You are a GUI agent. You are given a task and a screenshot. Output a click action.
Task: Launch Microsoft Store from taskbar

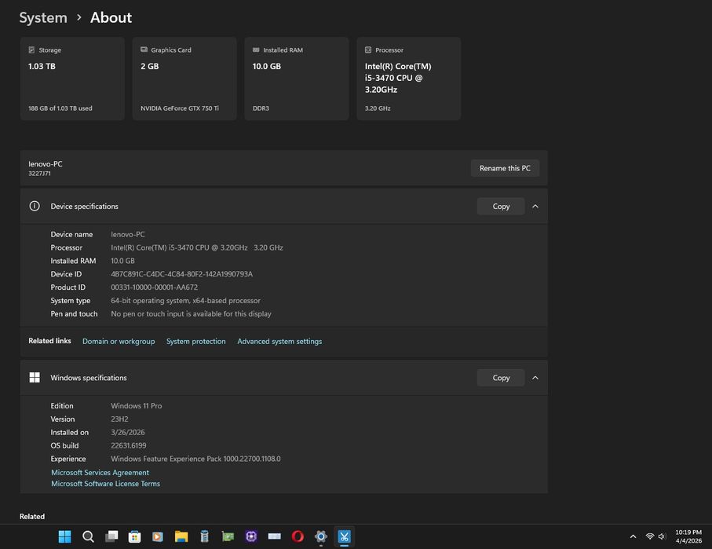(x=134, y=536)
